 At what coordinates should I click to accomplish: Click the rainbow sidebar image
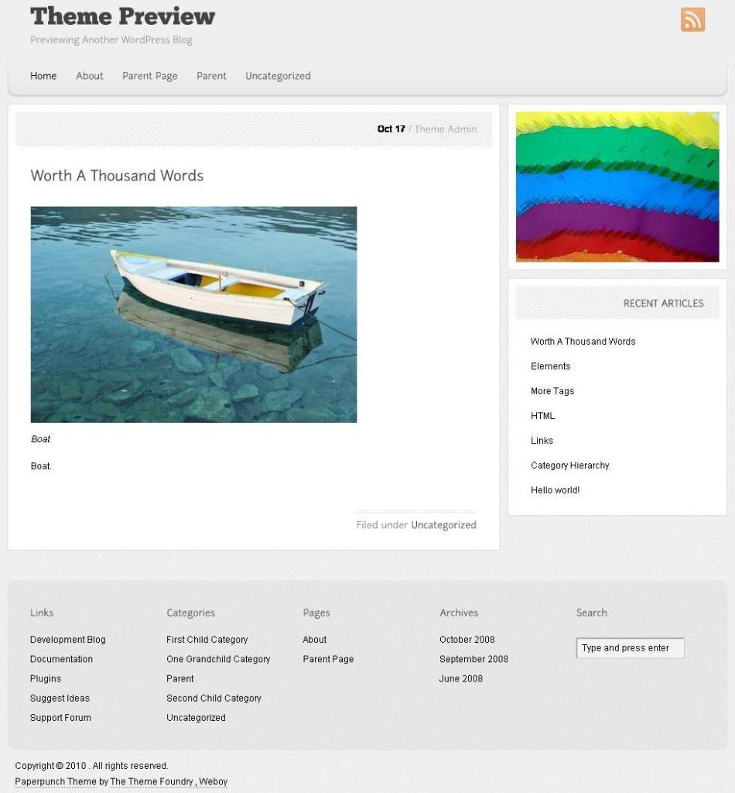617,187
